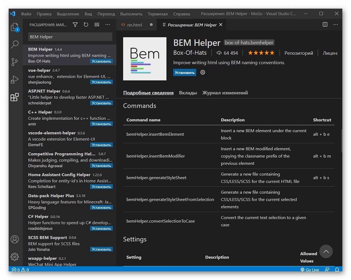This screenshot has height=280, width=351.
Task: Open BEM Helper manage gear dropdown
Action: [x=202, y=72]
